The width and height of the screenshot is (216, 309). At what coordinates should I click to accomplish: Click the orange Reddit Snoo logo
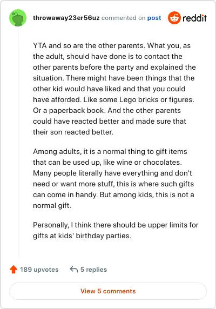pos(174,18)
